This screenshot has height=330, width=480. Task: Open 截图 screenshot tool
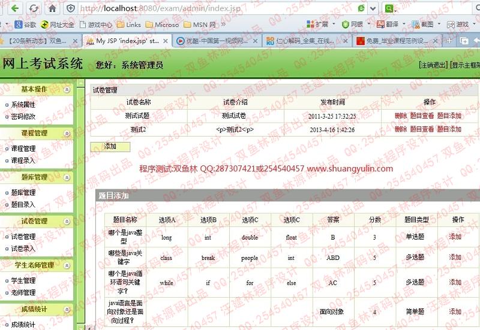click(x=426, y=24)
